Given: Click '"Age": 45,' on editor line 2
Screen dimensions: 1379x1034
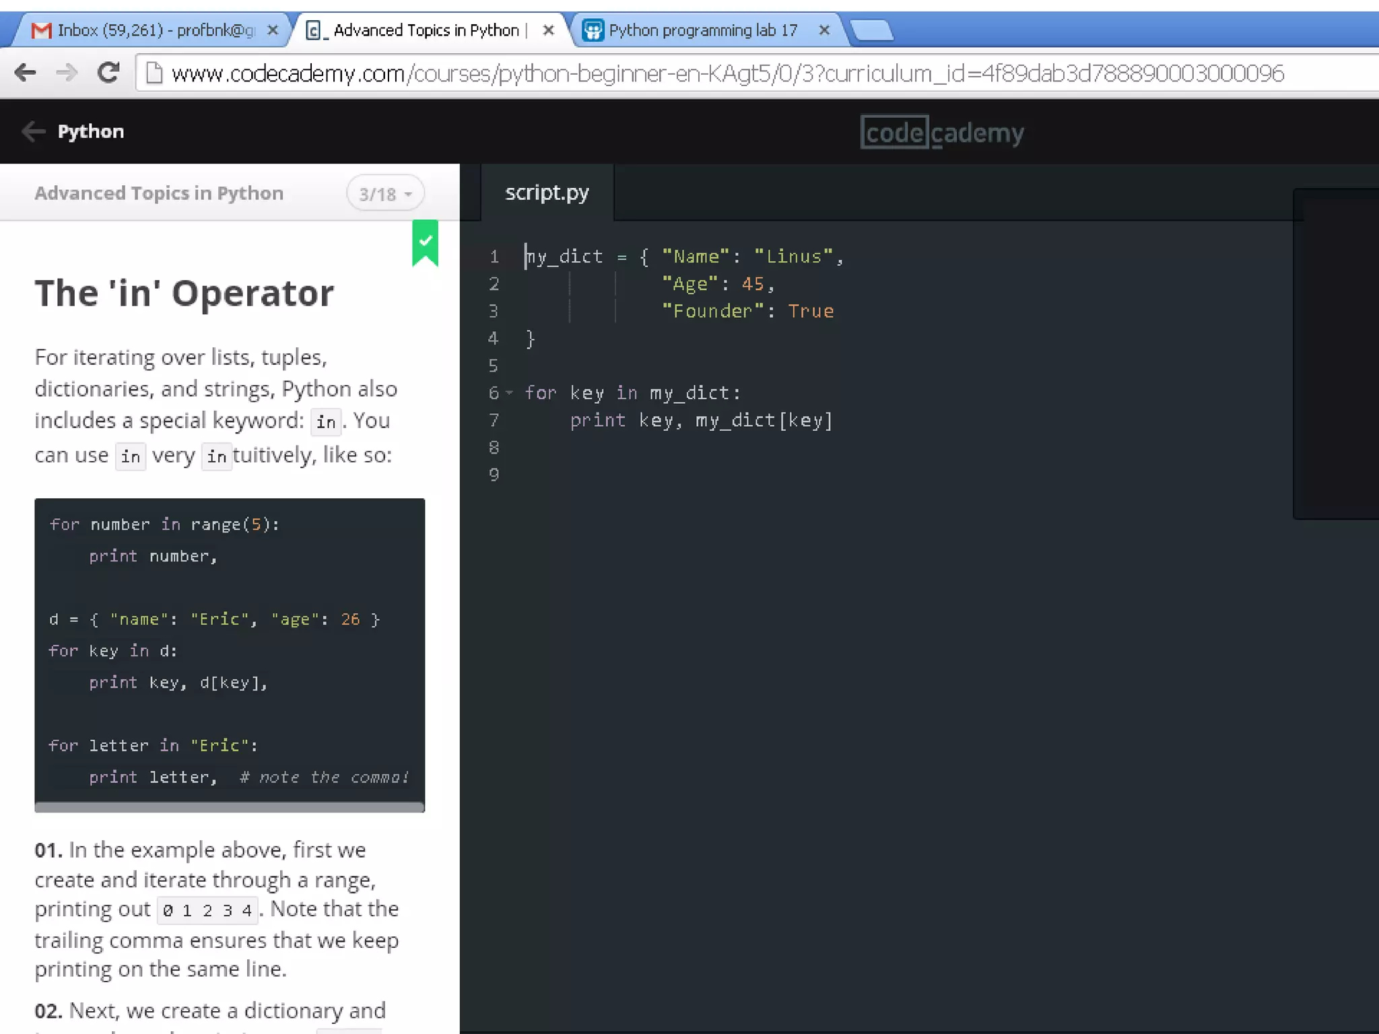Looking at the screenshot, I should tap(718, 284).
